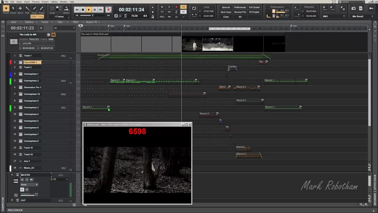Open the track filter All dropdown
Viewport: 378px width, 213px height.
coord(64,28)
